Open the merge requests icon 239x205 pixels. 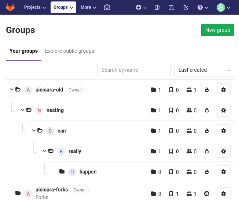coord(171,7)
